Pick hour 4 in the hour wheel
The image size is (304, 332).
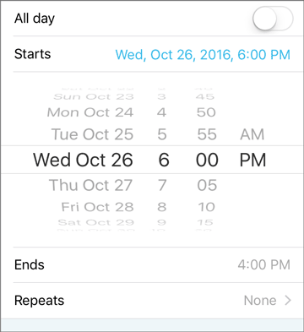tap(161, 112)
